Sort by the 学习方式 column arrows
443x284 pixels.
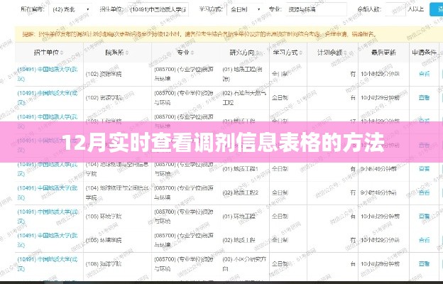coord(300,53)
